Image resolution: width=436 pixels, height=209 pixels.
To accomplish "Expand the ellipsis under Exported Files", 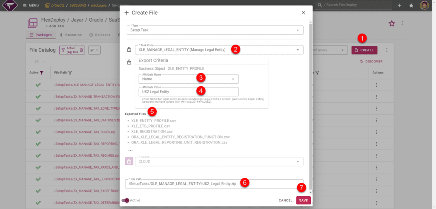I will pyautogui.click(x=130, y=151).
